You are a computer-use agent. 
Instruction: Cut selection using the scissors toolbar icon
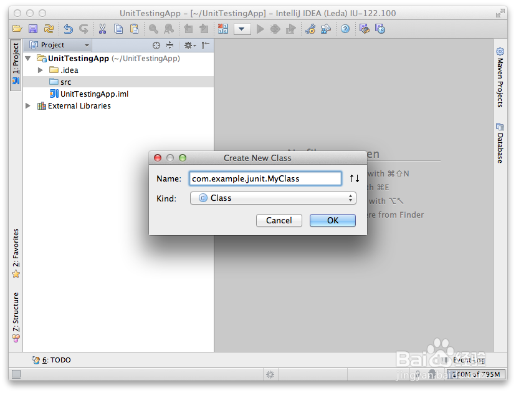(x=102, y=29)
